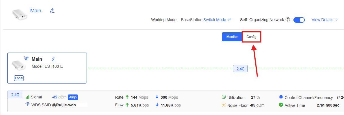Click the Switch Mode link
This screenshot has height=115, width=344.
click(x=215, y=20)
